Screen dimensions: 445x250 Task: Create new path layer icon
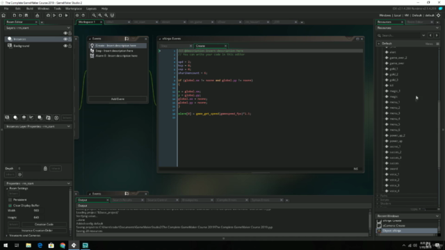[31, 117]
